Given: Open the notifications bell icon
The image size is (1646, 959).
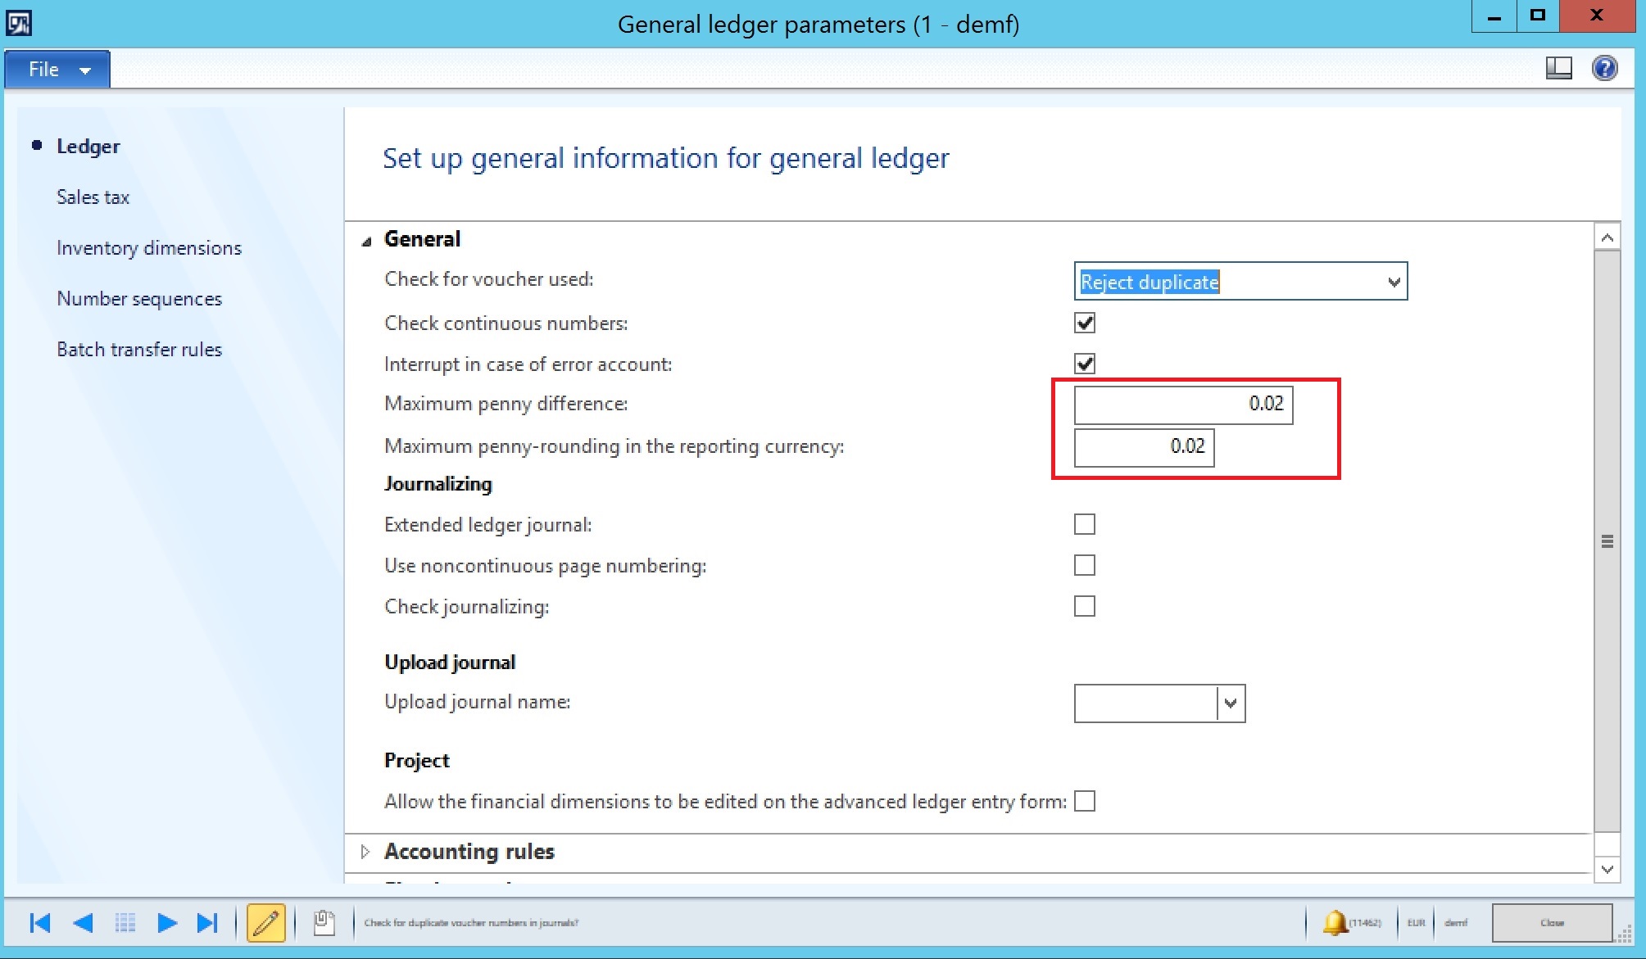Looking at the screenshot, I should coord(1335,923).
